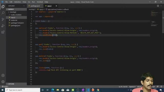The image size is (164, 92).
Task: Switch to Chrome from taskbar
Action: coord(98,90)
